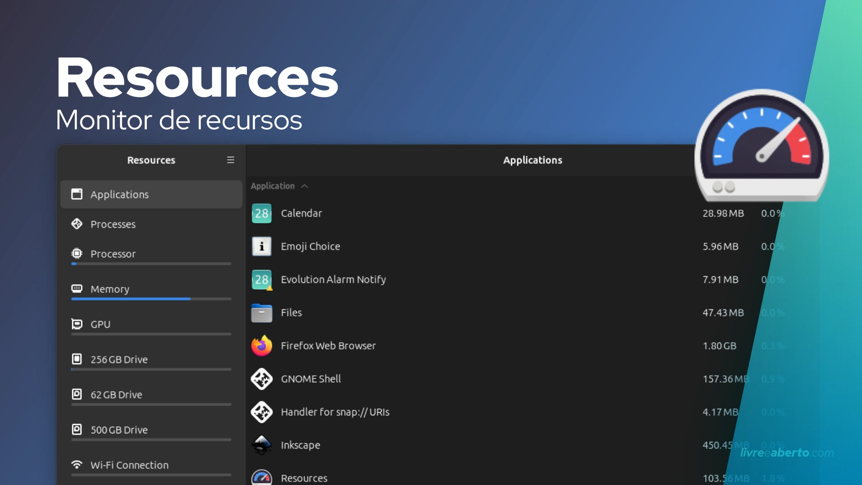Open the hamburger menu in the sidebar header

click(230, 160)
